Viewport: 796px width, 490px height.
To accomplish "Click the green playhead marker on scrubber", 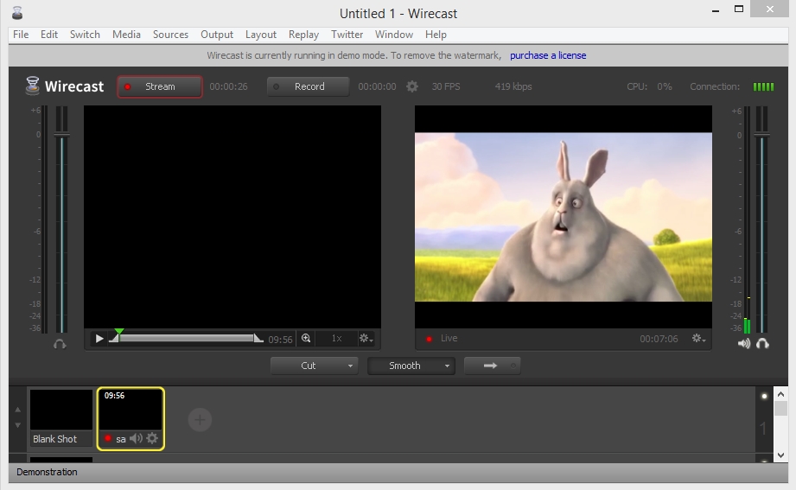I will [118, 332].
